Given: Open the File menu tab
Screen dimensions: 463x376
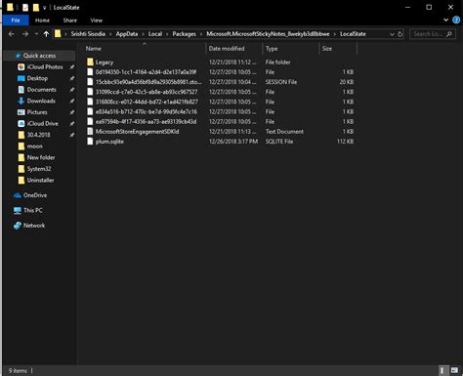Looking at the screenshot, I should pos(16,21).
